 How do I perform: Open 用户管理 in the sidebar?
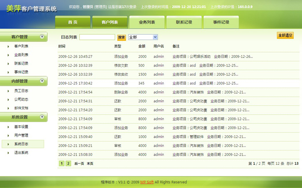[21, 135]
